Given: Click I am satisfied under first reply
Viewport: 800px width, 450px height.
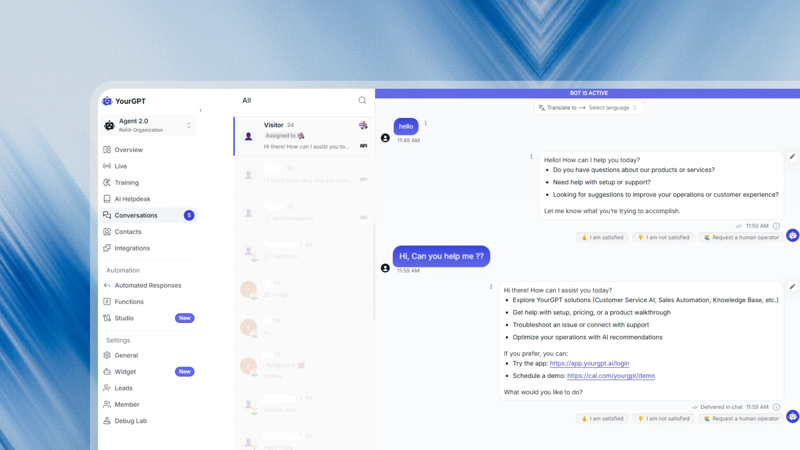Looking at the screenshot, I should (x=602, y=237).
